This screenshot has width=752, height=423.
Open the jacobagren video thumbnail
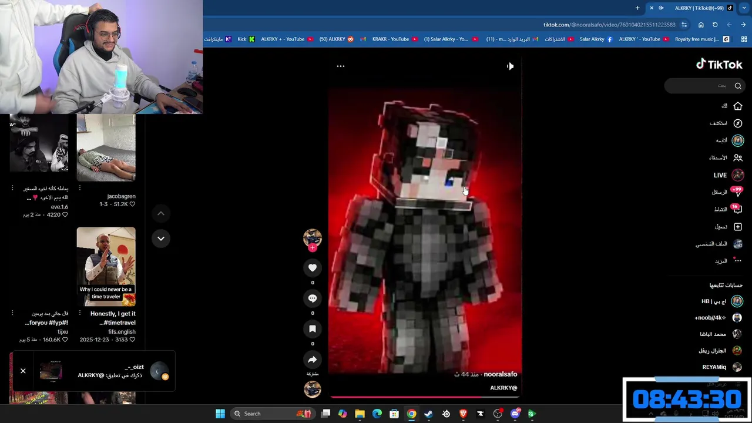coord(106,148)
